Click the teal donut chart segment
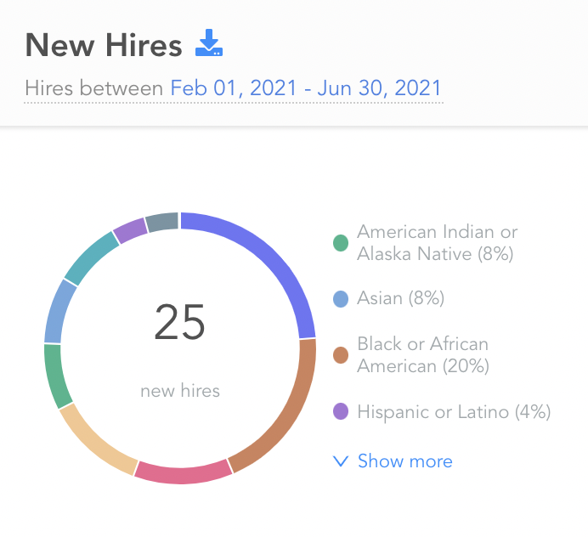 [91, 259]
